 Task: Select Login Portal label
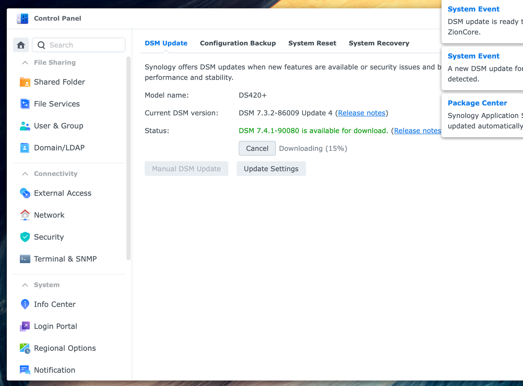coord(56,326)
